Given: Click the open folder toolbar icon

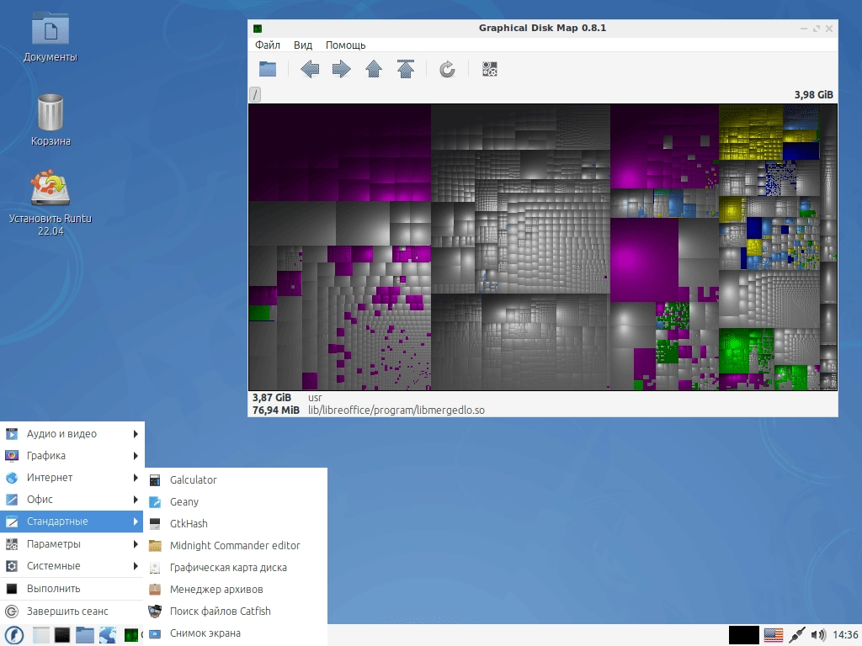Looking at the screenshot, I should (268, 69).
